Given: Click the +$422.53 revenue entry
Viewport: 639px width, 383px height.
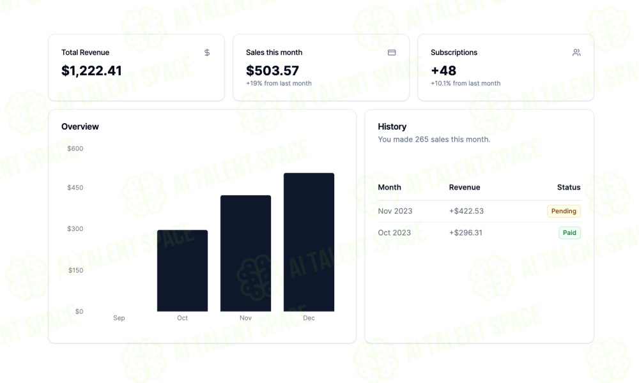Looking at the screenshot, I should (466, 211).
